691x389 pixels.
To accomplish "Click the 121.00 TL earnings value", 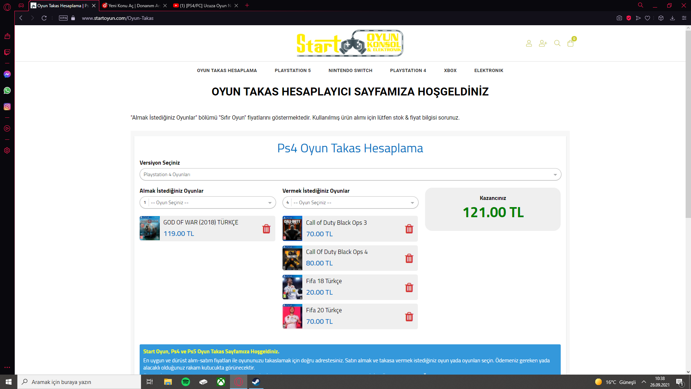I will 493,213.
